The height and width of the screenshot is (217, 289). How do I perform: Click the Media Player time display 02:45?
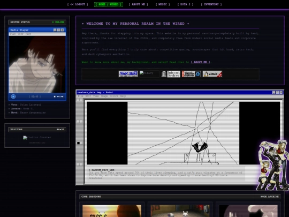[35, 96]
